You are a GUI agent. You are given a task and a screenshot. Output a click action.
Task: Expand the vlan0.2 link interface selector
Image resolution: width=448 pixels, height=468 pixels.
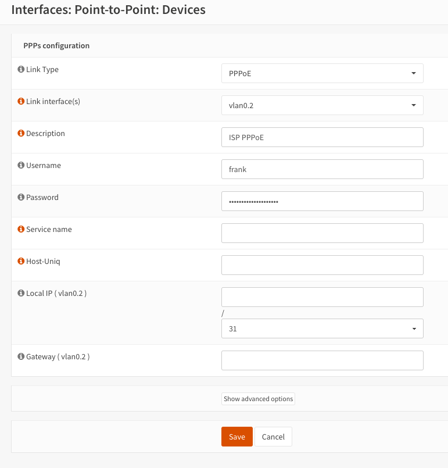322,105
